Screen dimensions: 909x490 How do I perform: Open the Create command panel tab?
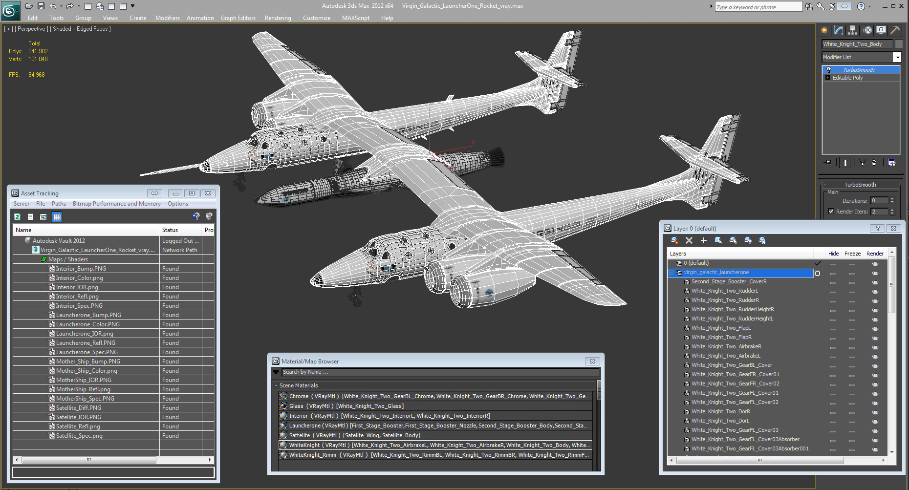tap(824, 30)
